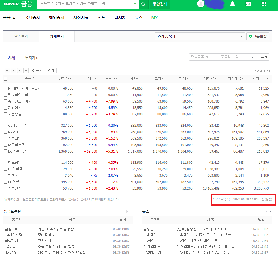Click the move-to-bottom arrow icon
The width and height of the screenshot is (278, 257).
[x=26, y=70]
